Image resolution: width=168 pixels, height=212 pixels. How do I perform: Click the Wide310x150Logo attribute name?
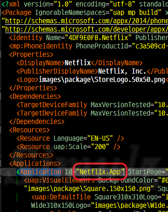(x=59, y=205)
